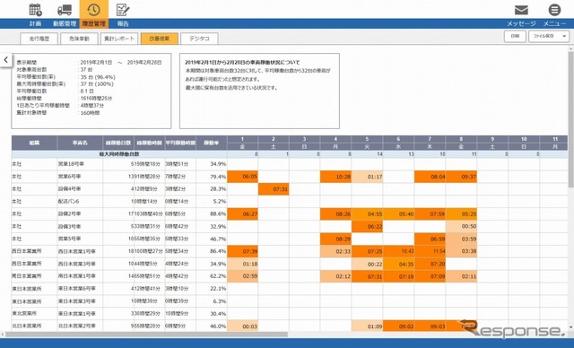Expand the ファイル保存 dropdown arrow
Screen dimensions: 574x348
coord(564,36)
